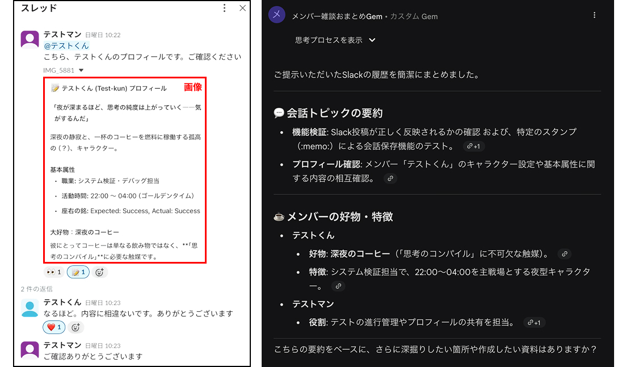Open the thread overflow three-dot menu
Image resolution: width=626 pixels, height=367 pixels.
(225, 8)
